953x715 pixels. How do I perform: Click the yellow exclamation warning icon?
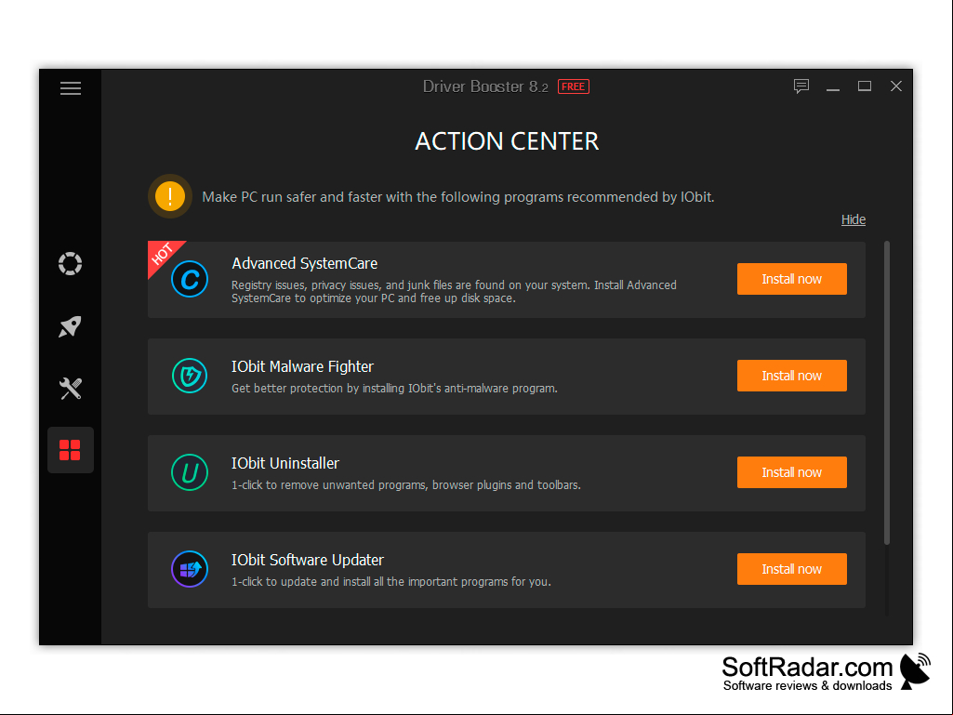(170, 196)
